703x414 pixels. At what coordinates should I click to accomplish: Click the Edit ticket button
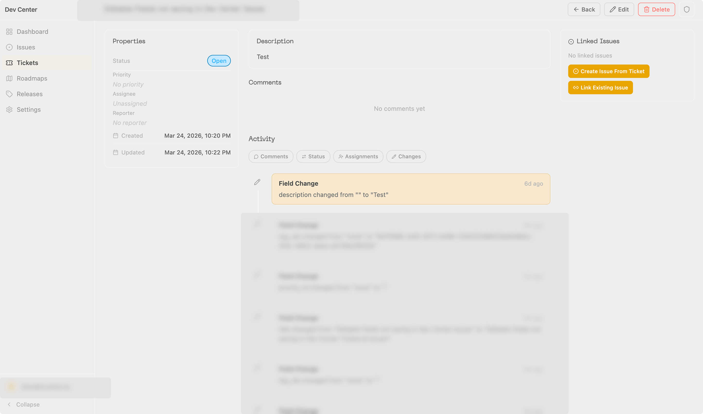[619, 10]
